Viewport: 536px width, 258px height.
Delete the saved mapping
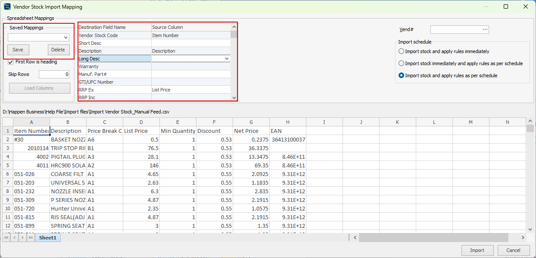tap(58, 50)
